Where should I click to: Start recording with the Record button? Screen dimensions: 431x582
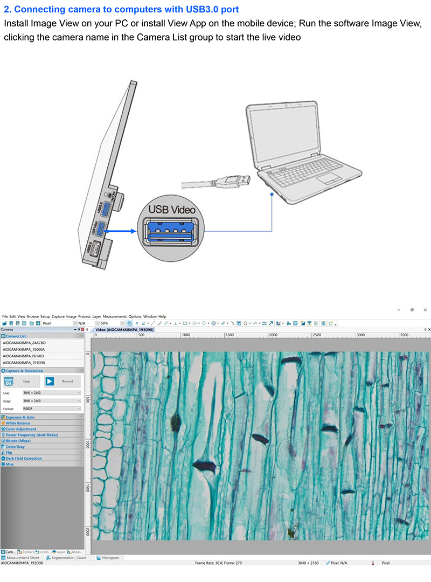[62, 381]
